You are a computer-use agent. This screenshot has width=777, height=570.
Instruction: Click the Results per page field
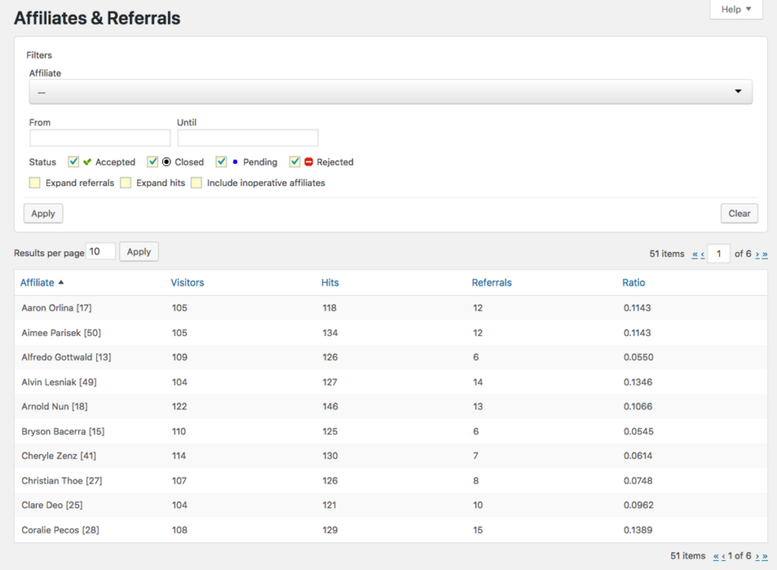(101, 251)
